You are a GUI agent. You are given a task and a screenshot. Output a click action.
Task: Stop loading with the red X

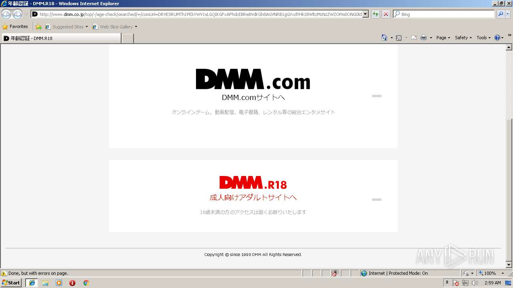click(386, 14)
